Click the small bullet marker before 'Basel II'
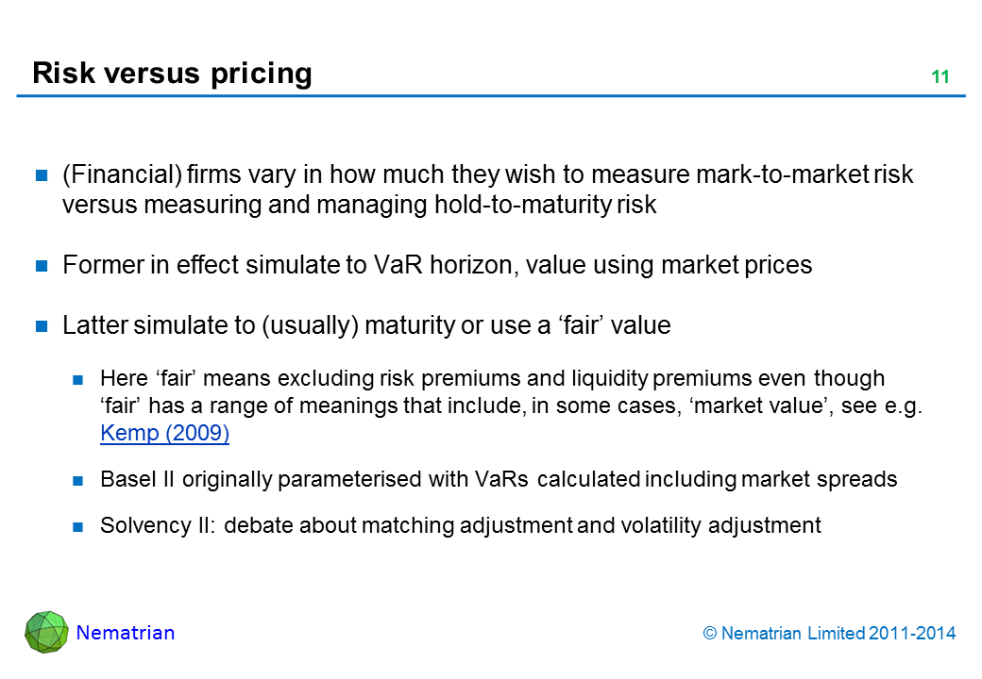The height and width of the screenshot is (679, 982). point(80,480)
